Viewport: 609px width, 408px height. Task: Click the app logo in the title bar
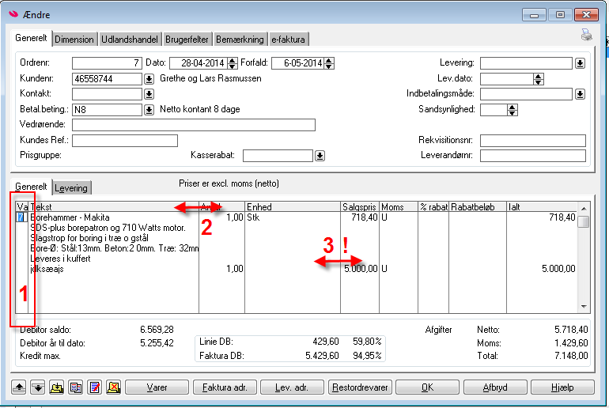(x=13, y=14)
